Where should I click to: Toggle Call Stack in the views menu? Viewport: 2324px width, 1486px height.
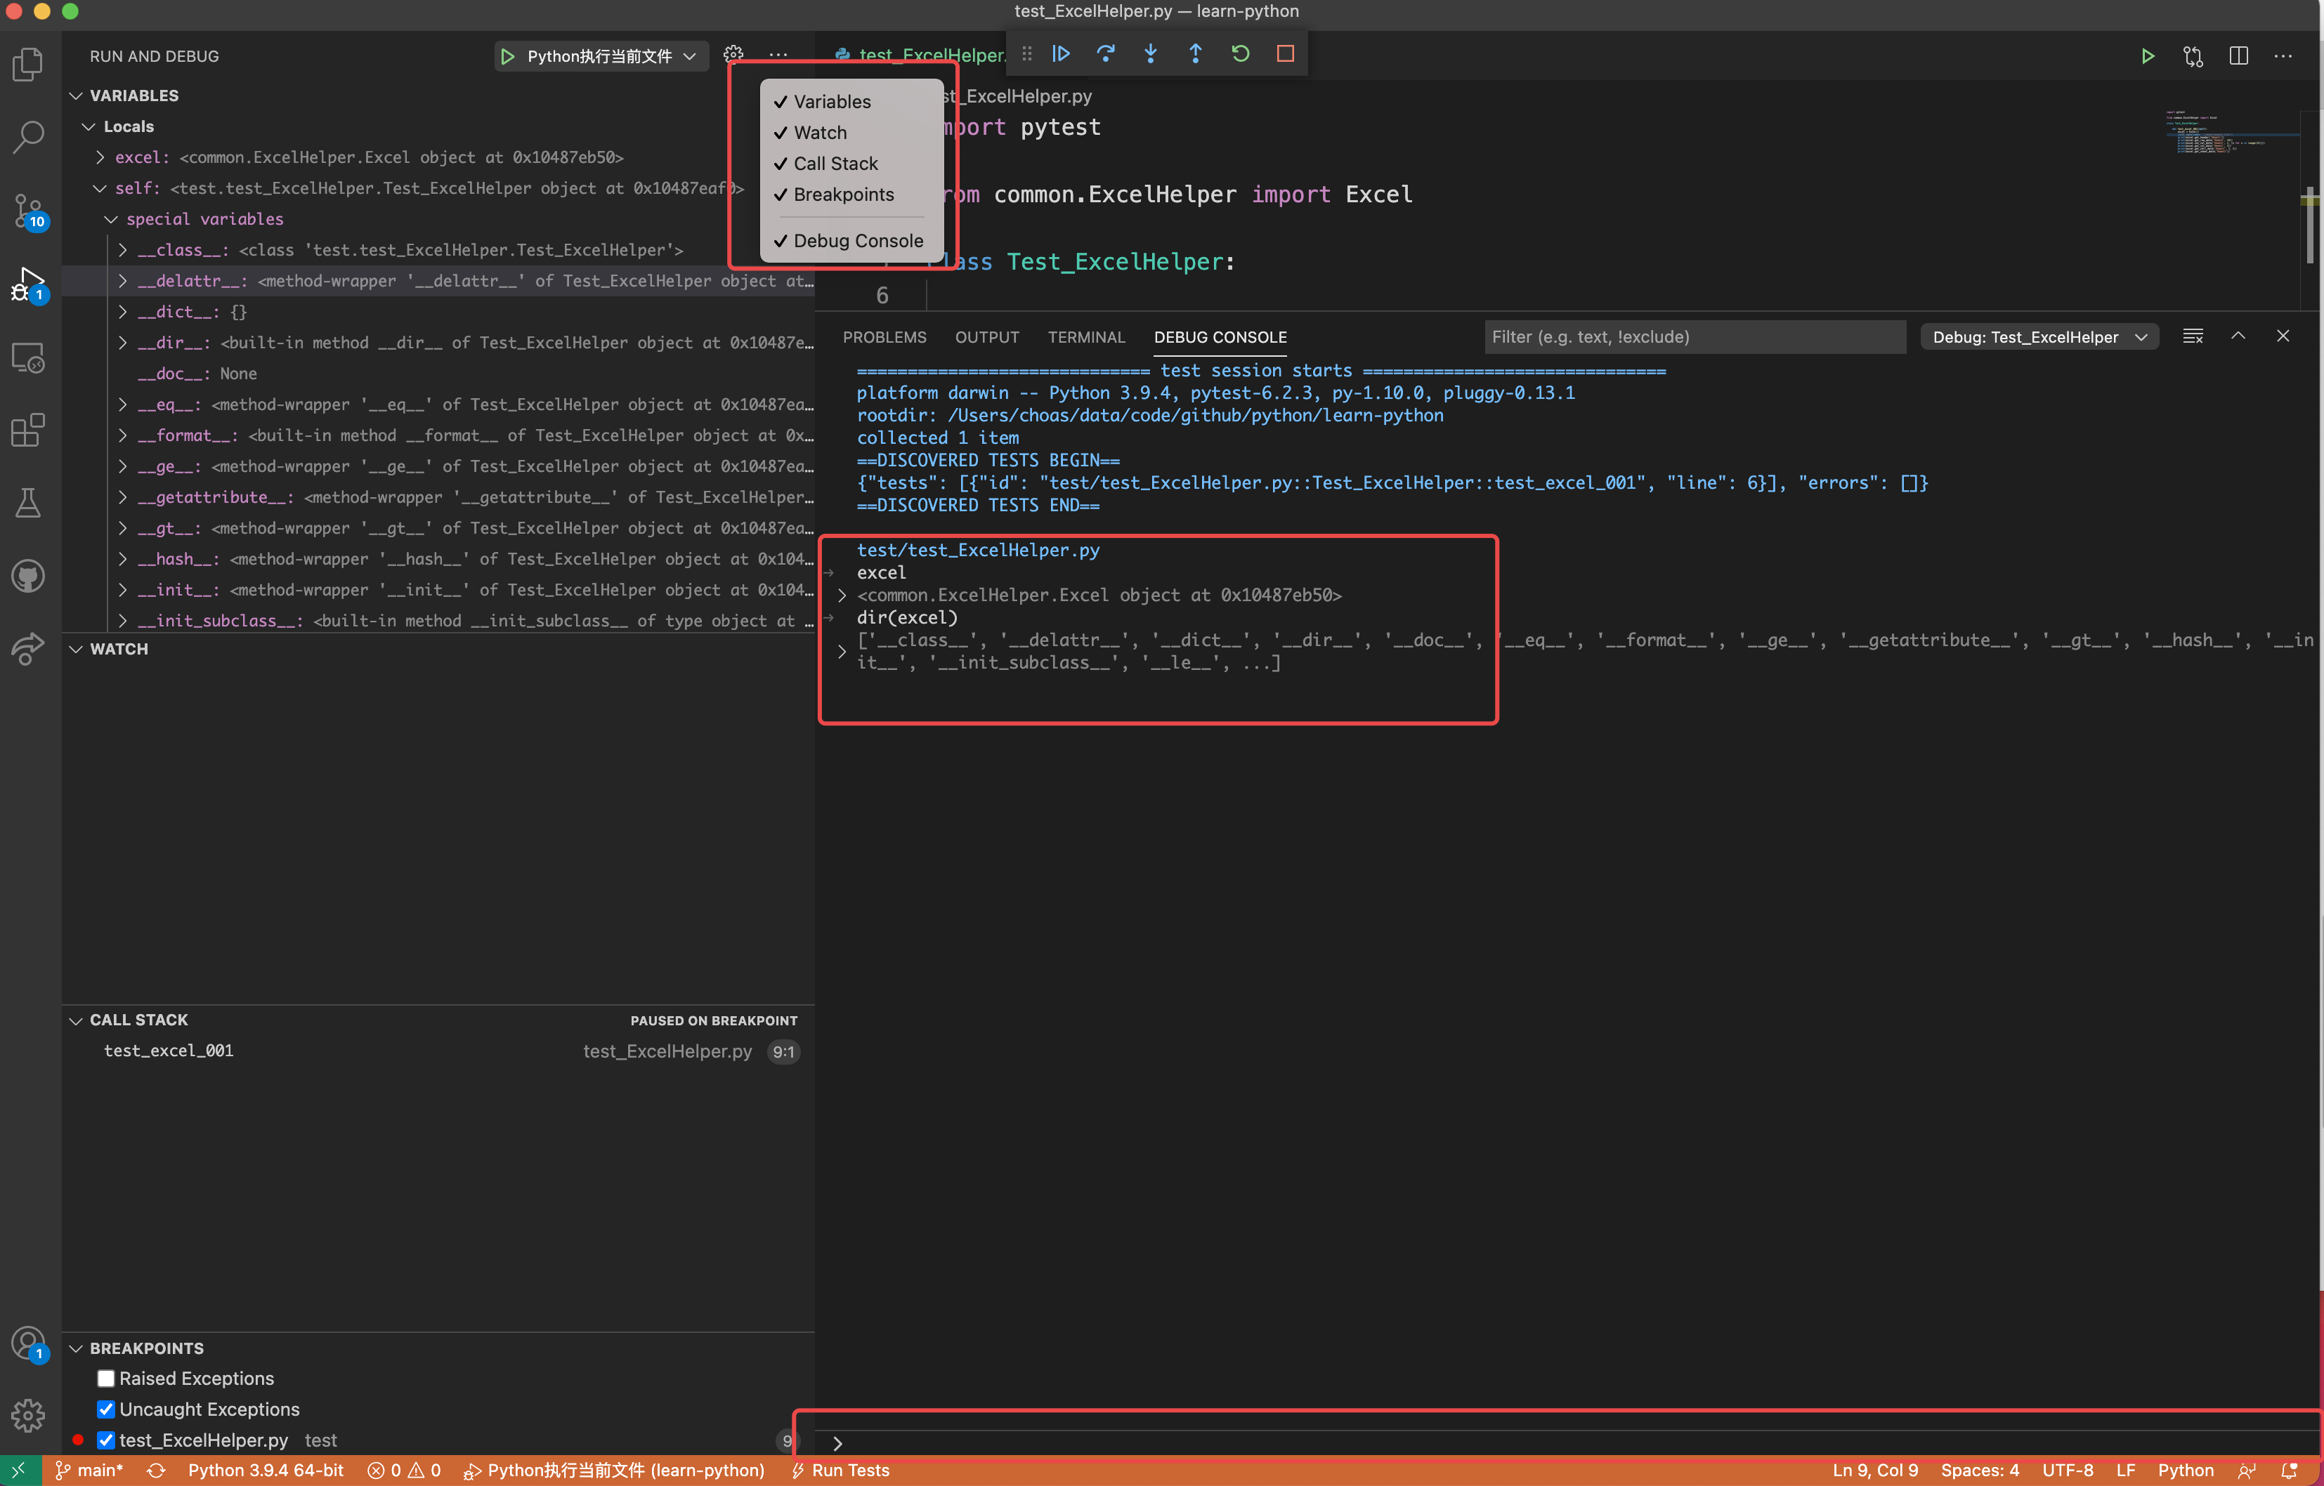[x=835, y=163]
